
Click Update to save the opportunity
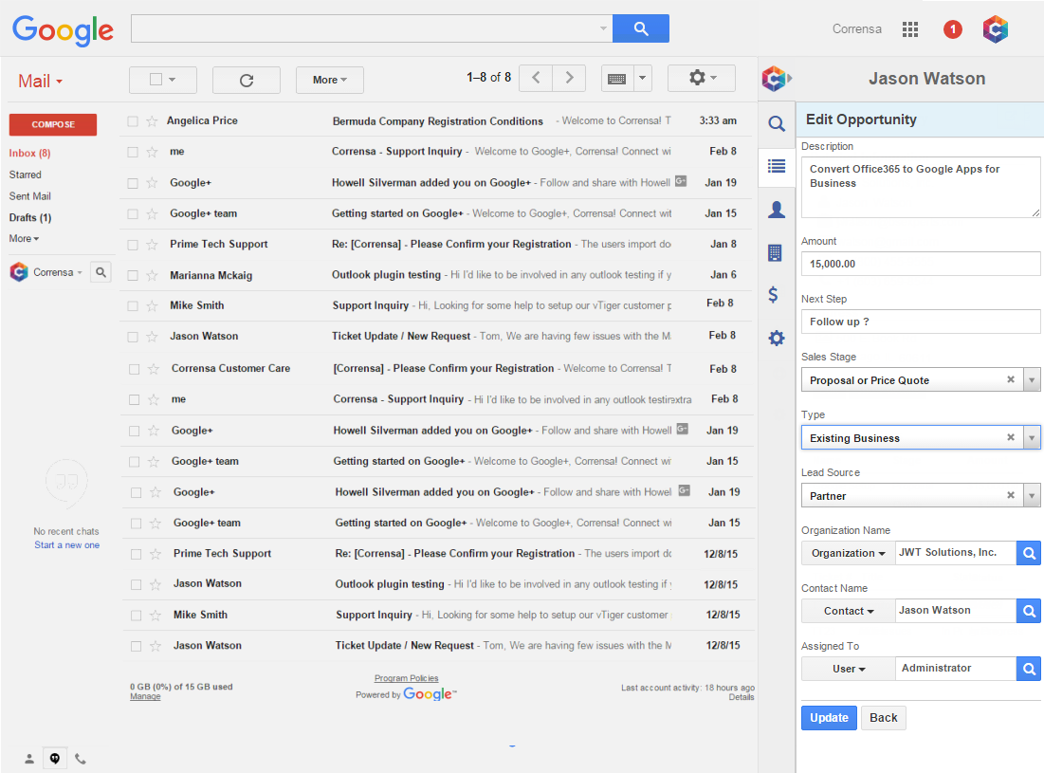[x=829, y=718]
